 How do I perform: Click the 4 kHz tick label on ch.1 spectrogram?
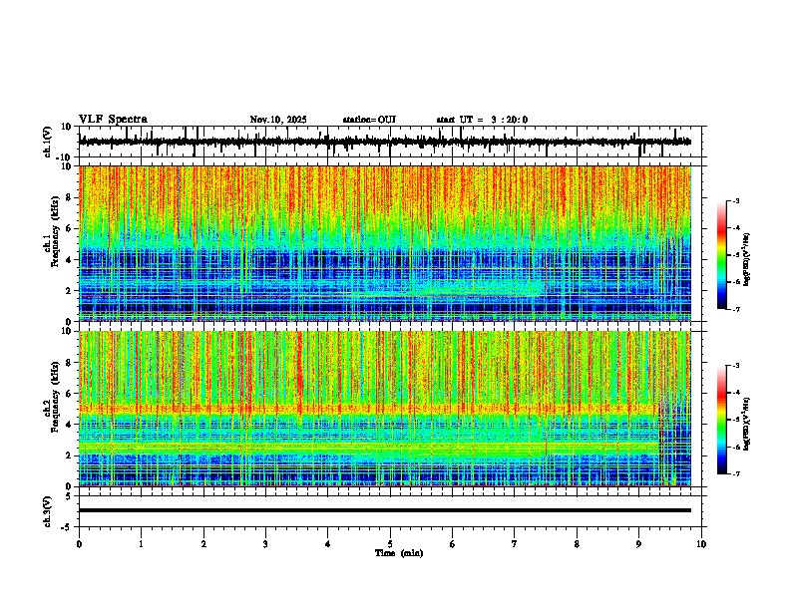click(69, 260)
